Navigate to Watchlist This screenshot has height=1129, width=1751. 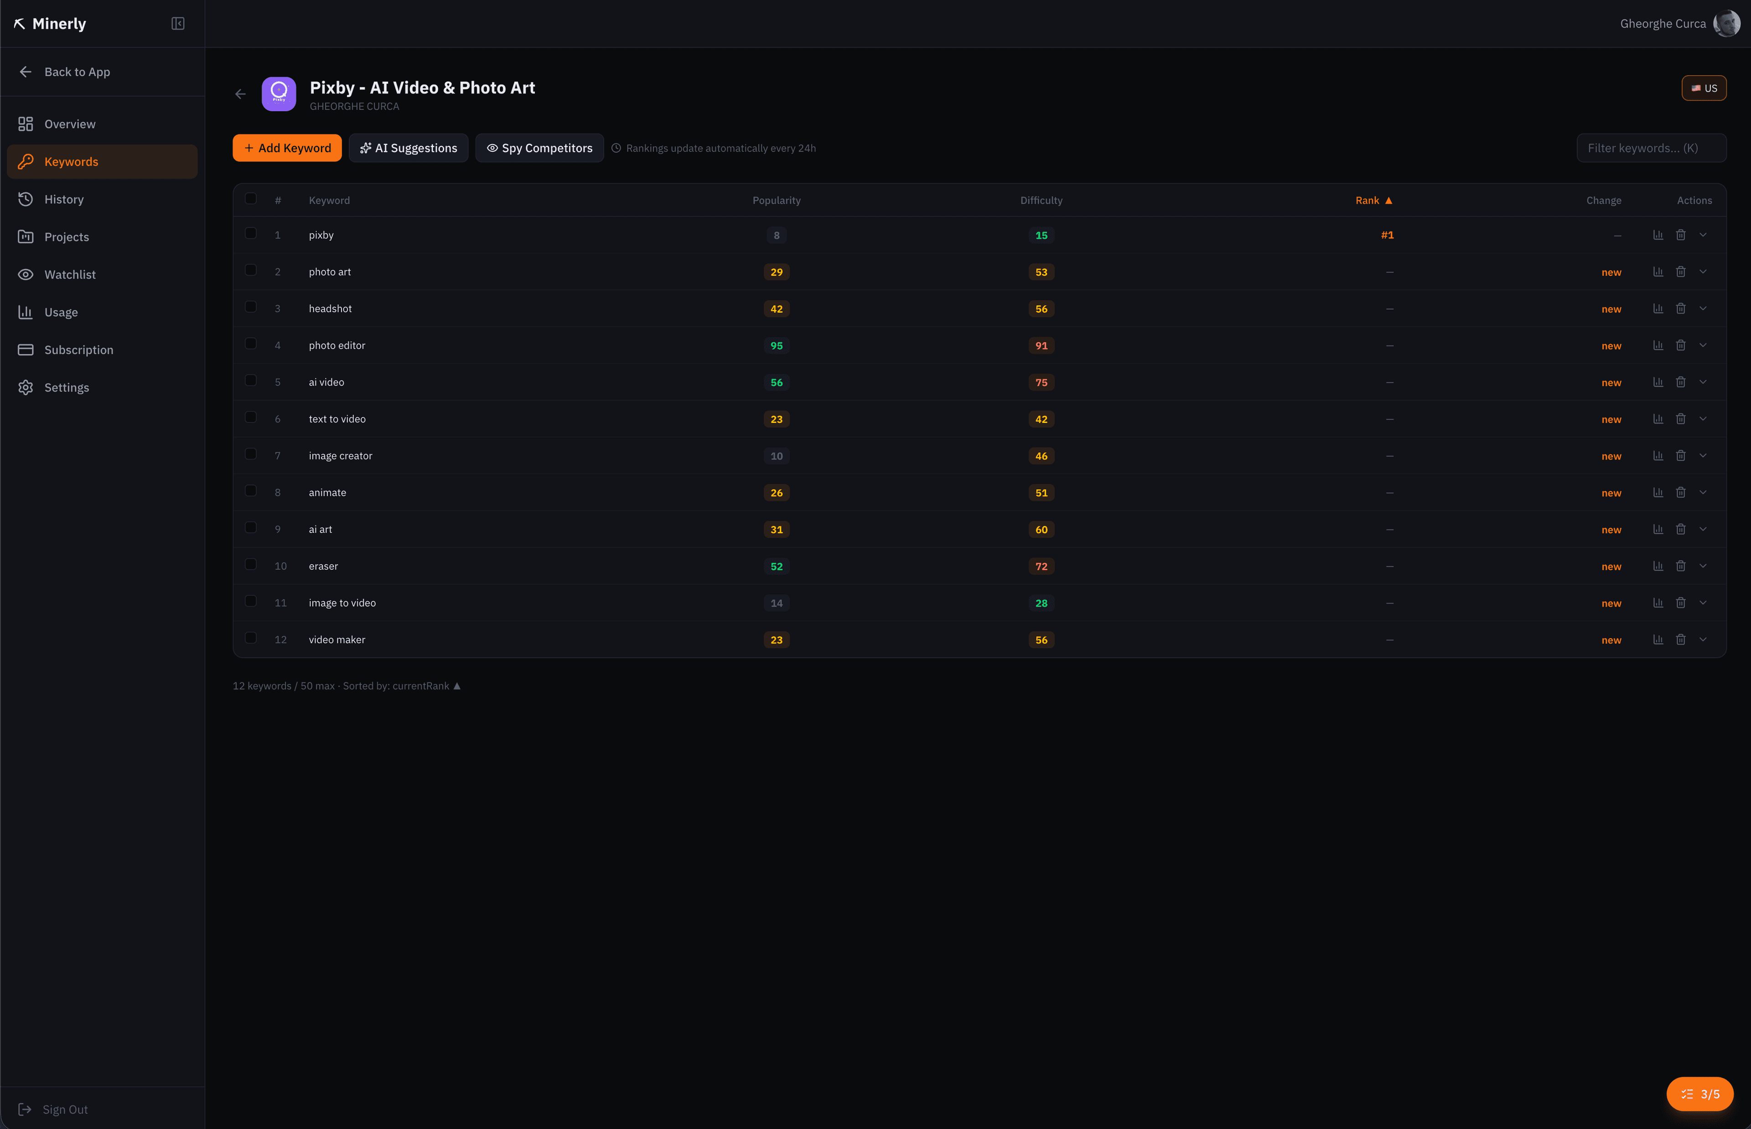pyautogui.click(x=102, y=274)
